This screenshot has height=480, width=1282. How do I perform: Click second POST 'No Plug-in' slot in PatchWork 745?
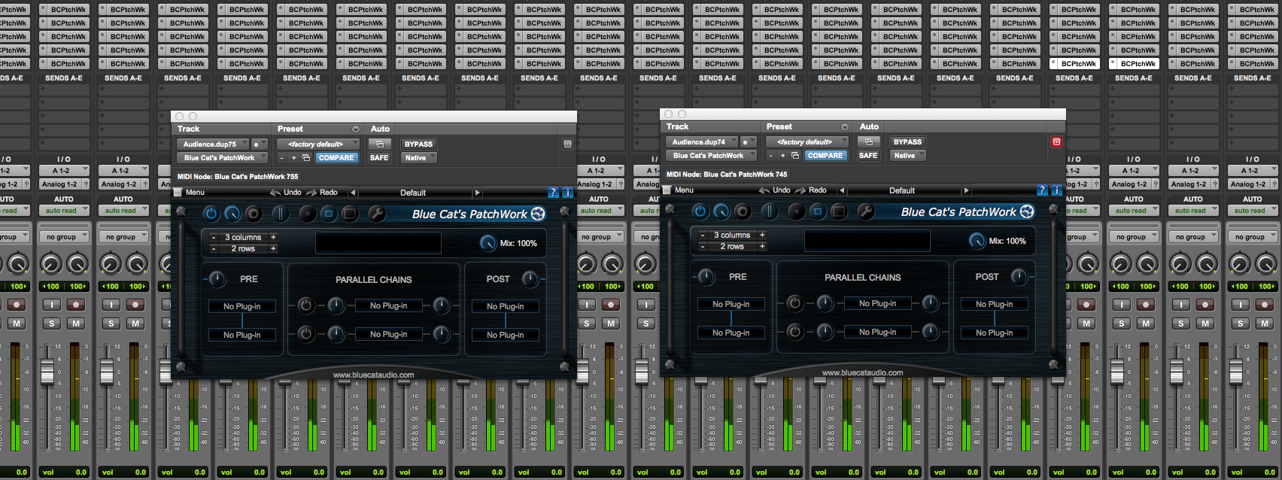pos(994,333)
